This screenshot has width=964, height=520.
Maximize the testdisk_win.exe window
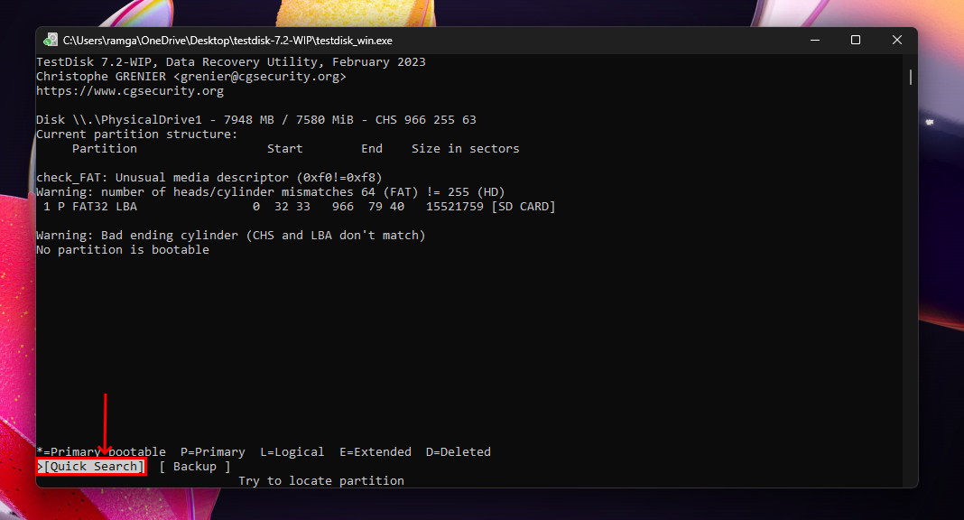pyautogui.click(x=855, y=40)
